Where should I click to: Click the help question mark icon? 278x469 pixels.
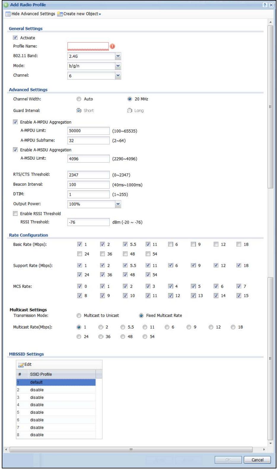[265, 5]
